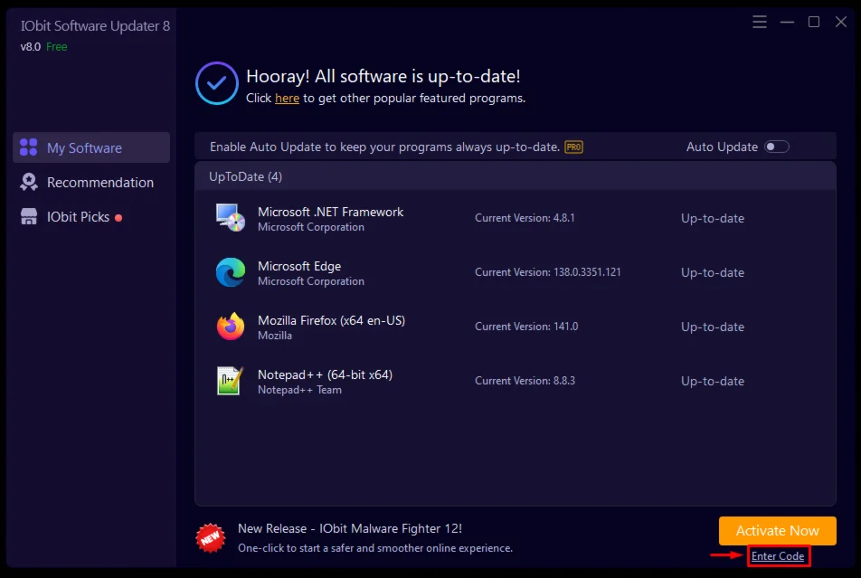Image resolution: width=861 pixels, height=578 pixels.
Task: Click Up-to-date status for Notepad++
Action: (x=713, y=381)
